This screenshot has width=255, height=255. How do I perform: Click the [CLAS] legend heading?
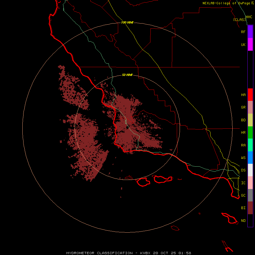point(239,20)
